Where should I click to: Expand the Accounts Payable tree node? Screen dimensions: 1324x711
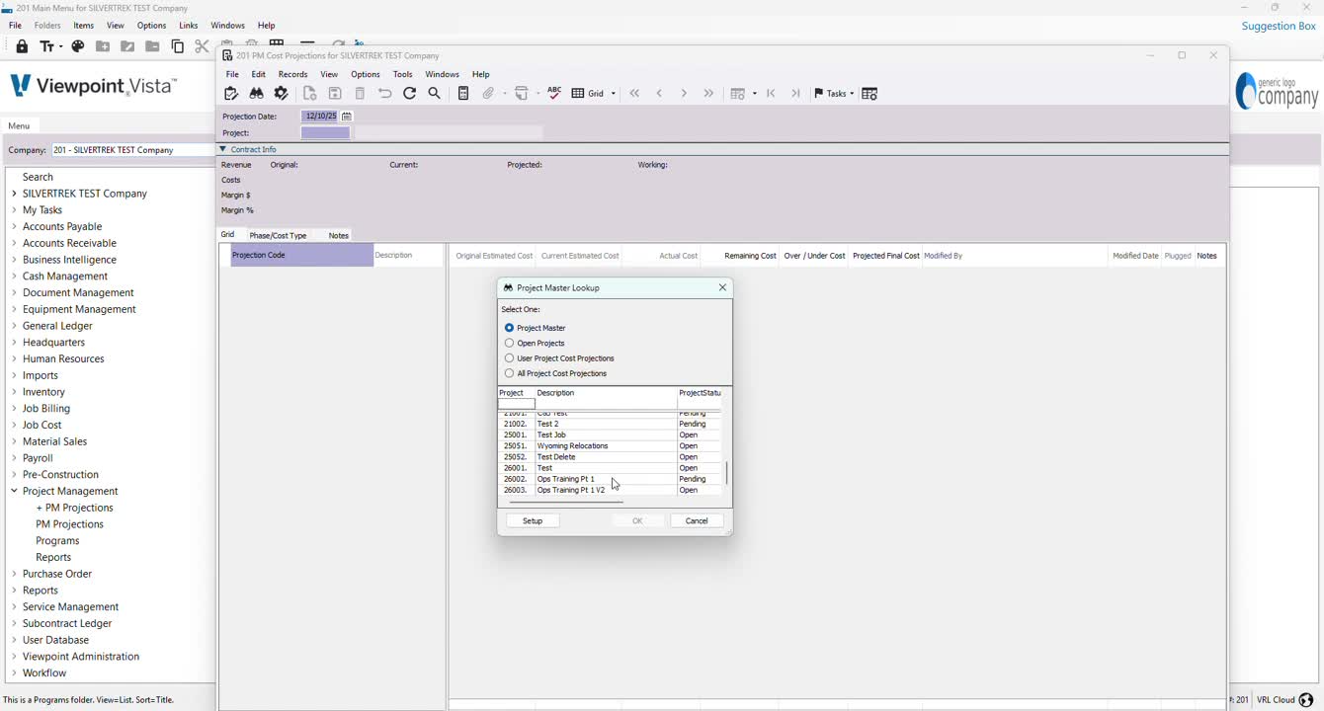14,226
